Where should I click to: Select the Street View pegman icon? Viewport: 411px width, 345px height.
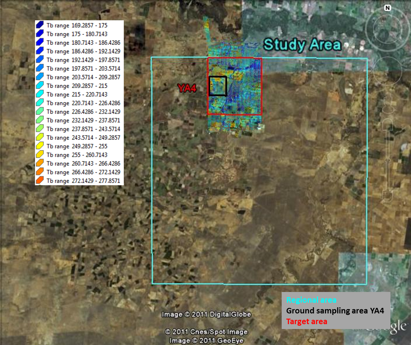388,103
